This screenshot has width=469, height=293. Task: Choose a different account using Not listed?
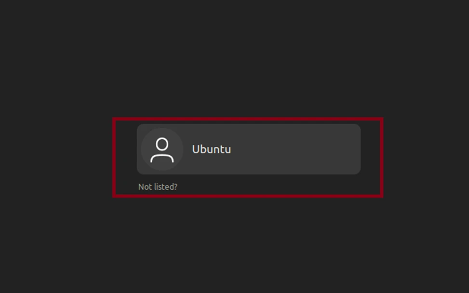click(158, 186)
